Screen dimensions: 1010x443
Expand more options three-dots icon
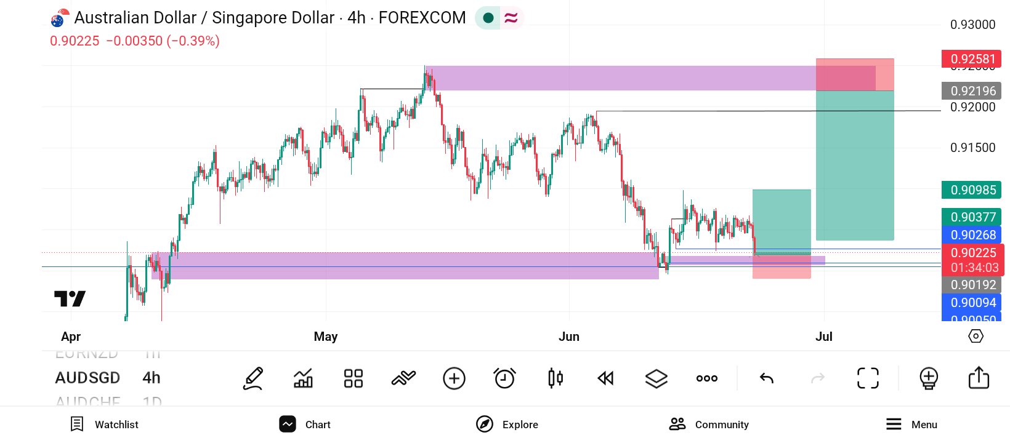pos(707,378)
